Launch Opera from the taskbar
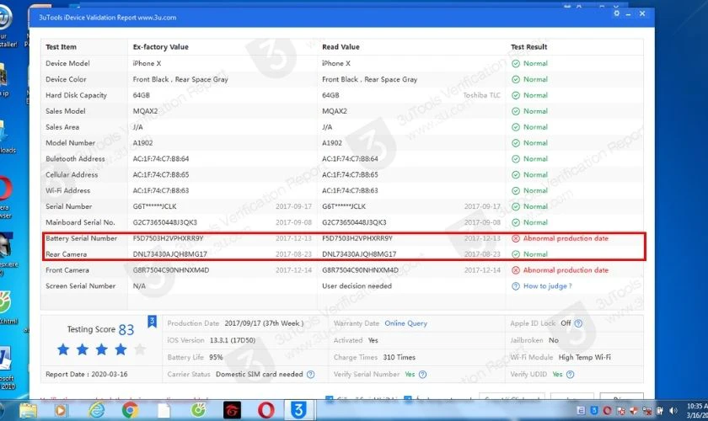This screenshot has width=708, height=421. pos(266,410)
